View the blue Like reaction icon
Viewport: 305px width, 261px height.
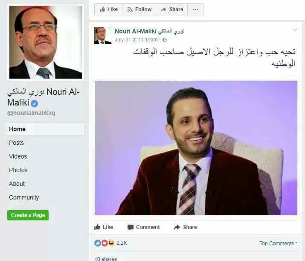[x=97, y=243]
